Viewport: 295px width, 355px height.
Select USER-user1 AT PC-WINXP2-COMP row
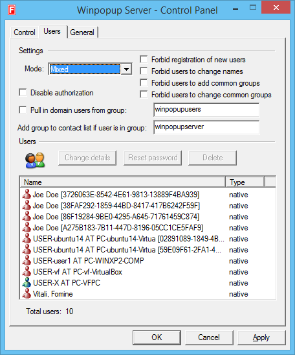(148, 261)
